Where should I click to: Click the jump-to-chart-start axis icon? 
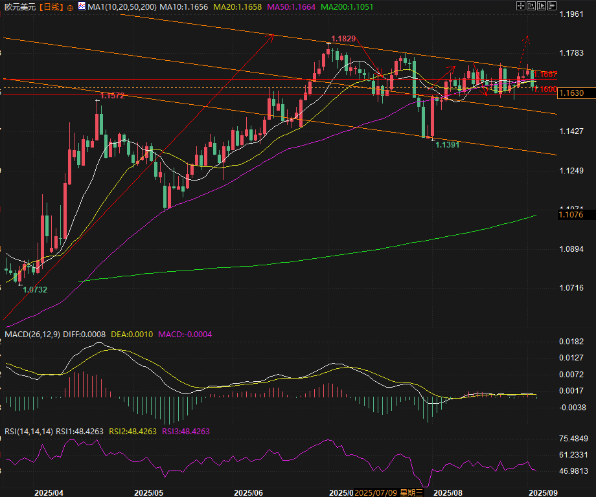[531, 6]
